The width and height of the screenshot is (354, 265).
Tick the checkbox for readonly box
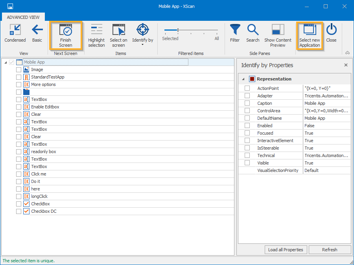(18, 152)
